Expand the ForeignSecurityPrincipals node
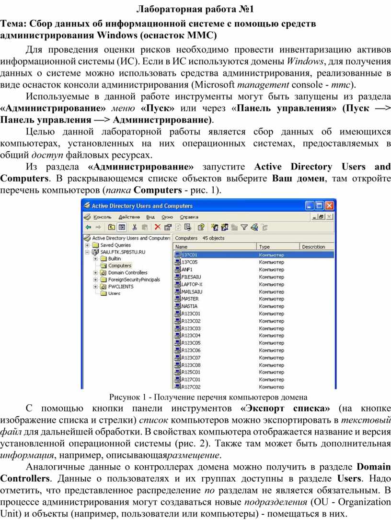 point(95,279)
